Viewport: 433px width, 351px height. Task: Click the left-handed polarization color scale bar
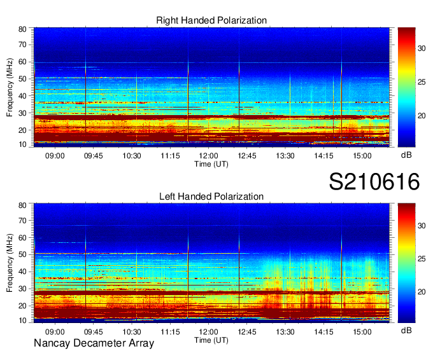tap(406, 263)
